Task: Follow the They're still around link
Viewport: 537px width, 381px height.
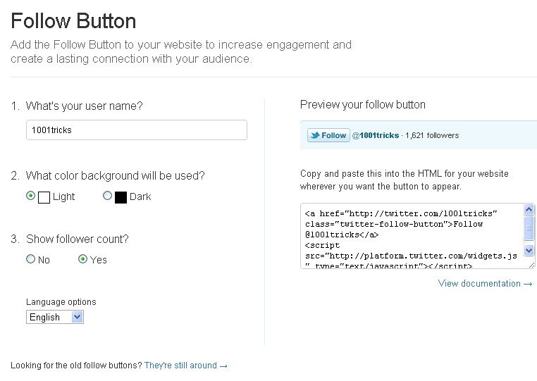Action: 185,366
